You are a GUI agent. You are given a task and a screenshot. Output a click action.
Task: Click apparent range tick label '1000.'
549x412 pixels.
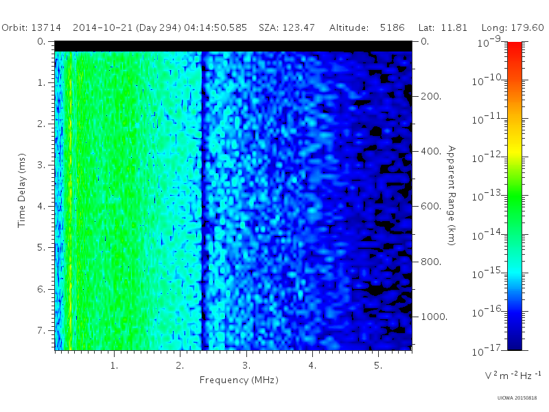point(434,317)
